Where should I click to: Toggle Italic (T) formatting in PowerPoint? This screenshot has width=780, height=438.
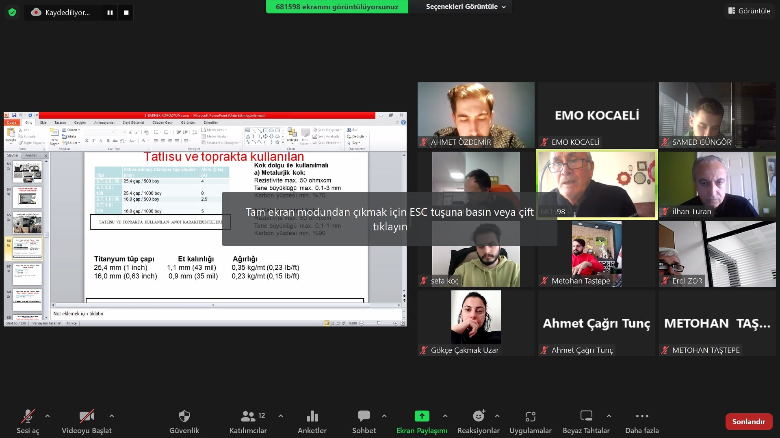(x=93, y=141)
